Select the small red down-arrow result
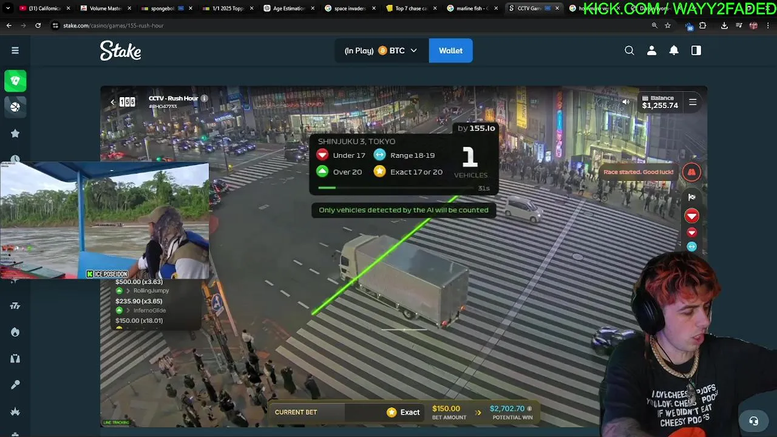Viewport: 777px width, 437px height. pos(691,232)
